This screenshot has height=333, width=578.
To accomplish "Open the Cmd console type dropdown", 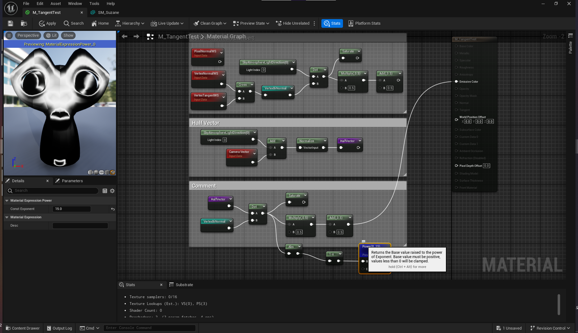I will 89,328.
